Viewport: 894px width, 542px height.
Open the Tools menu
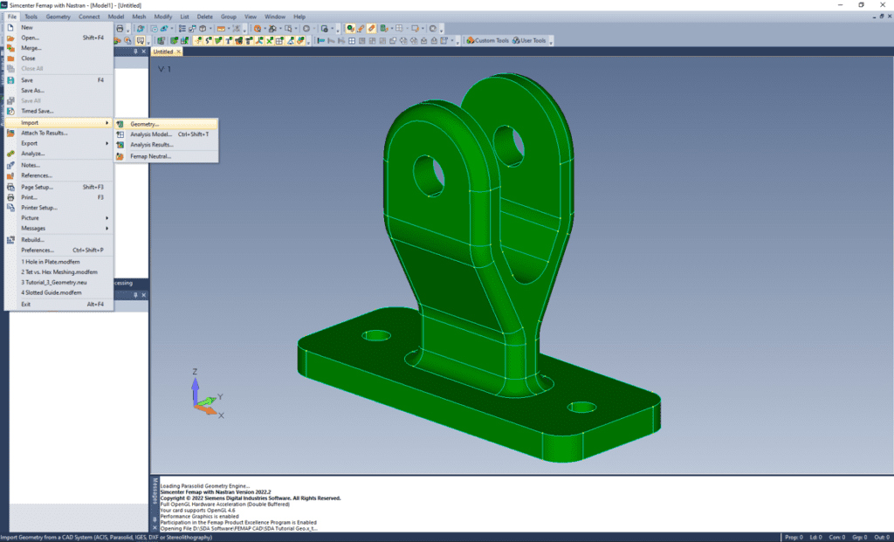(x=31, y=17)
